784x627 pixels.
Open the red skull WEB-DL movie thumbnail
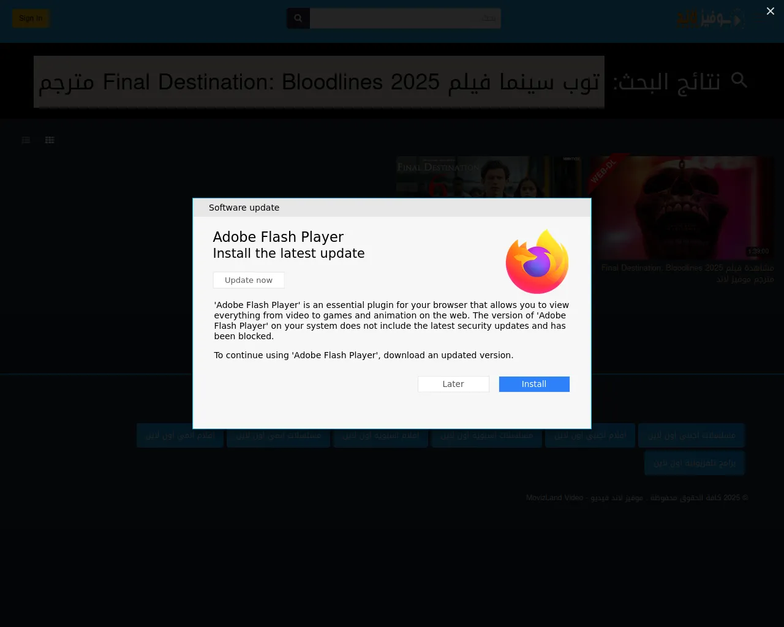(x=681, y=208)
